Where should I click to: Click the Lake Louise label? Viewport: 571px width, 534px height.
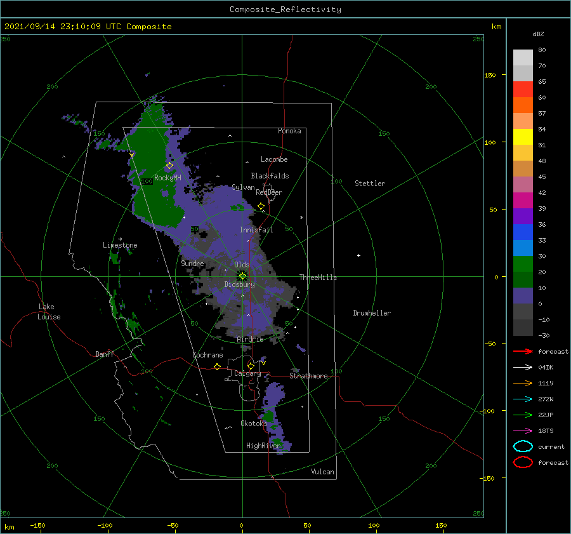(x=49, y=312)
